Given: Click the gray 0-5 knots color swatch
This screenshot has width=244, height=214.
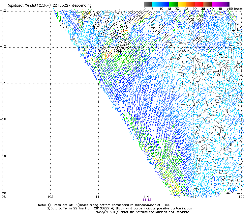Looking at the screenshot, I should tap(148, 4).
